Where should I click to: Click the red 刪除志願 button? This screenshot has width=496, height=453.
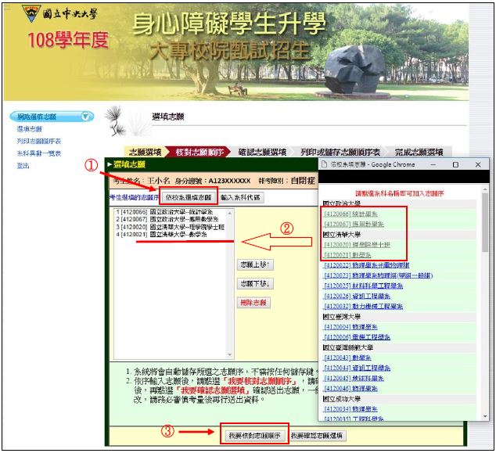pos(253,303)
